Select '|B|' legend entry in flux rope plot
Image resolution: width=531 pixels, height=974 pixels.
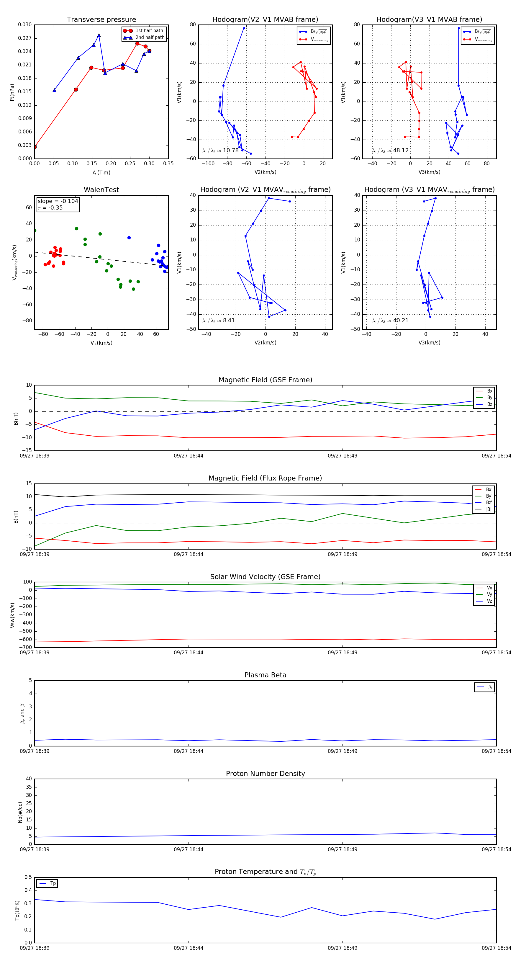pyautogui.click(x=484, y=509)
